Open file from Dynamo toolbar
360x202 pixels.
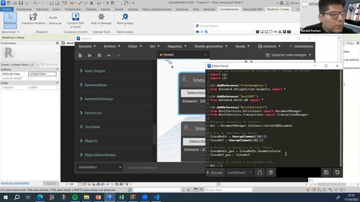89,55
